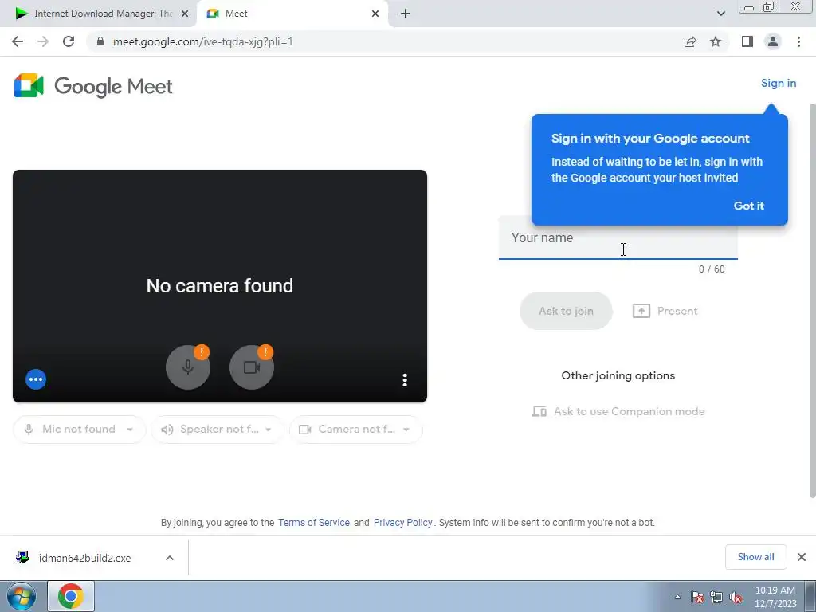The height and width of the screenshot is (612, 816).
Task: Go back to previous page
Action: click(x=18, y=41)
